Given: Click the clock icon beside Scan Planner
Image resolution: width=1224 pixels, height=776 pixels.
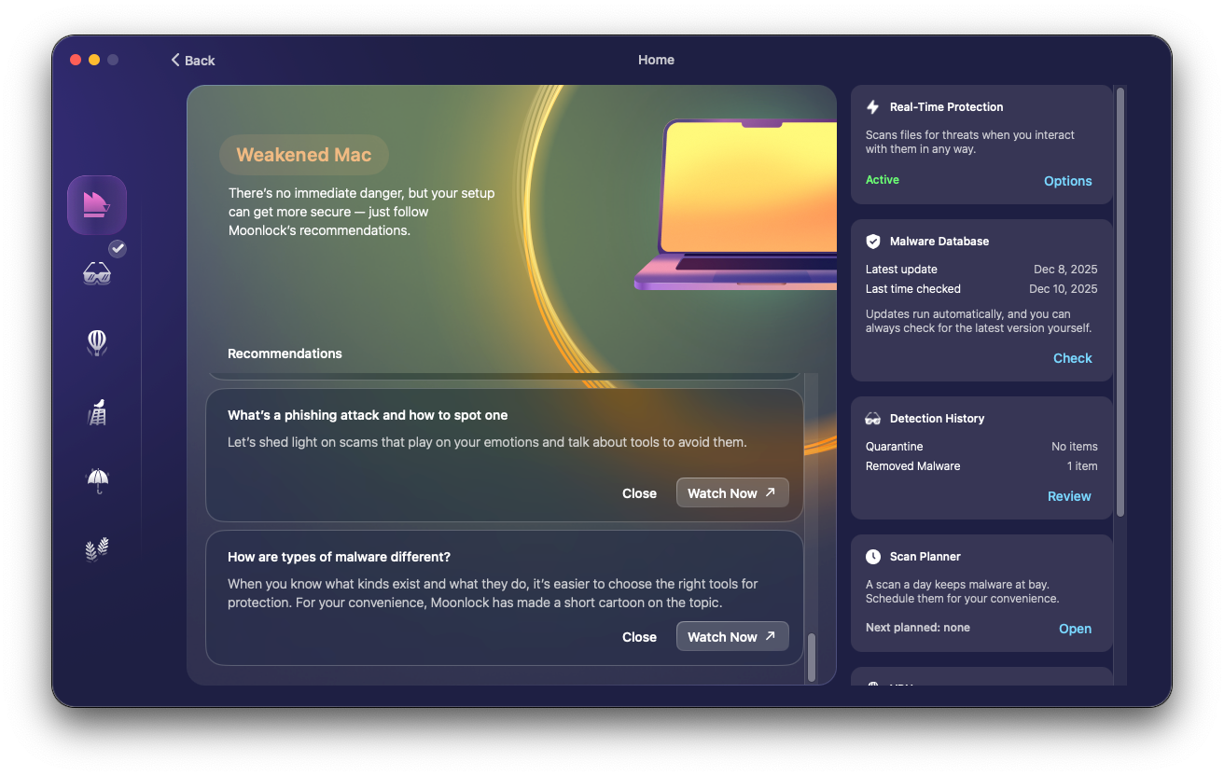Looking at the screenshot, I should coord(873,557).
